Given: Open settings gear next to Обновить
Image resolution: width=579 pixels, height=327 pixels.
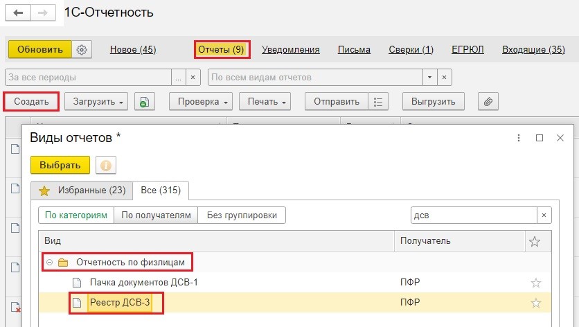Looking at the screenshot, I should pos(82,49).
